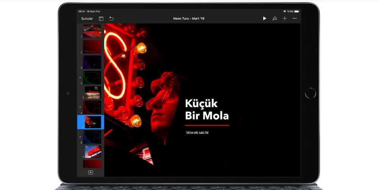This screenshot has height=190, width=379.
Task: Tap the battery indicator in status bar
Action: pyautogui.click(x=296, y=11)
